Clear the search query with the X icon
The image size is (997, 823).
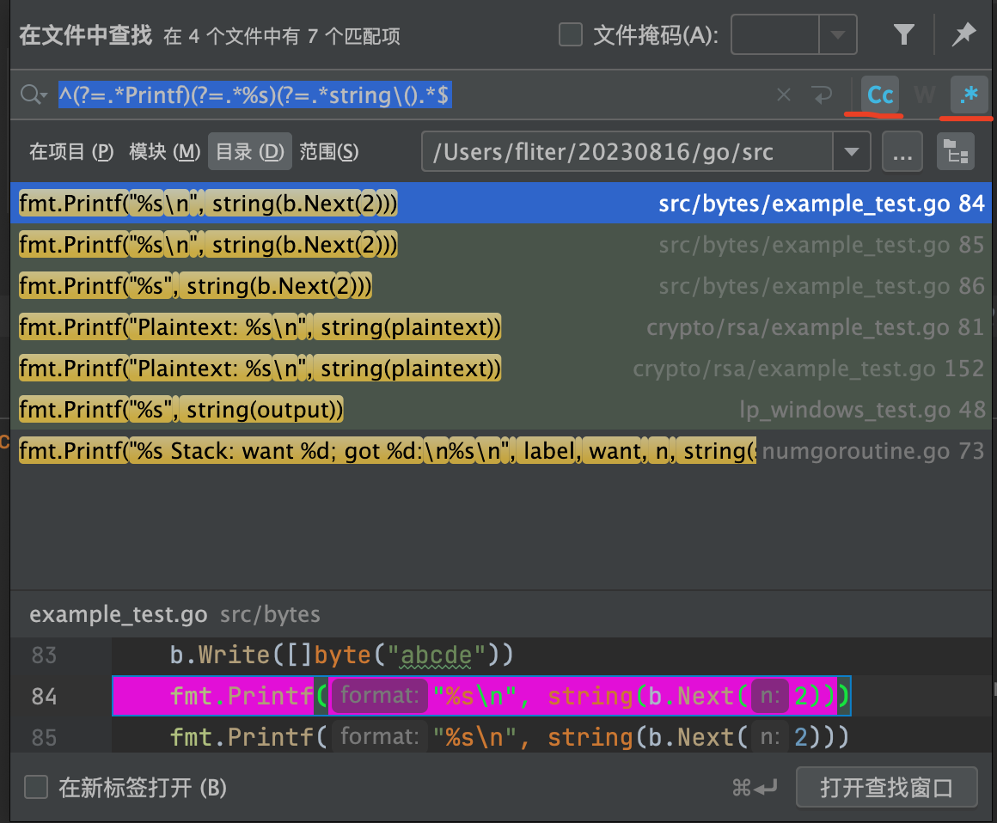point(783,94)
